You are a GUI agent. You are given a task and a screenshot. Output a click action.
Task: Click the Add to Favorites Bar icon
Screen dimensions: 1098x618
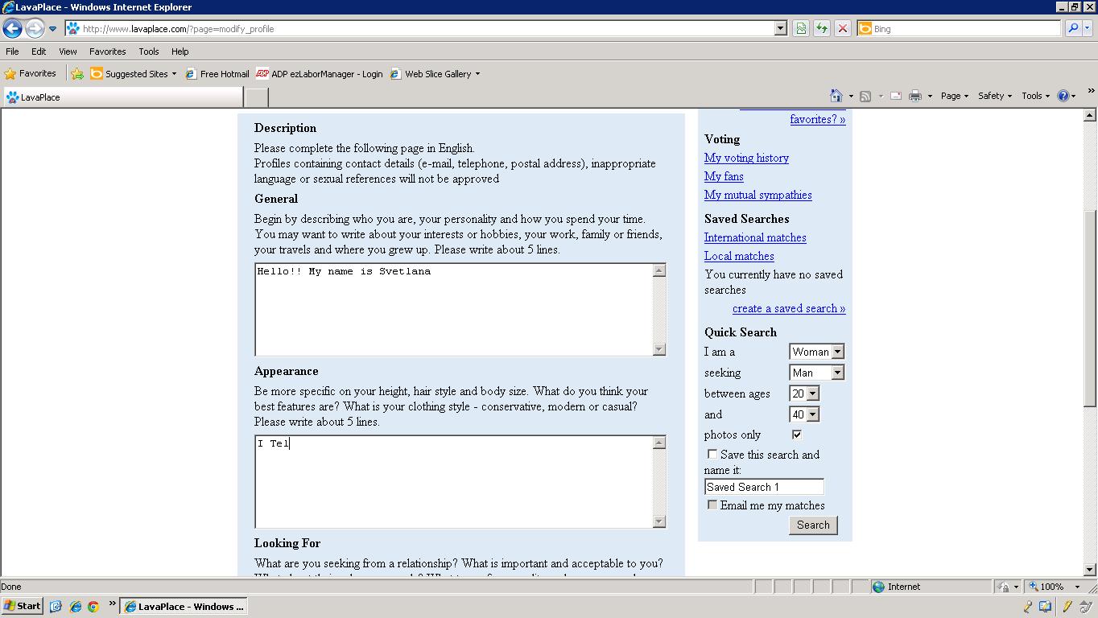(77, 73)
